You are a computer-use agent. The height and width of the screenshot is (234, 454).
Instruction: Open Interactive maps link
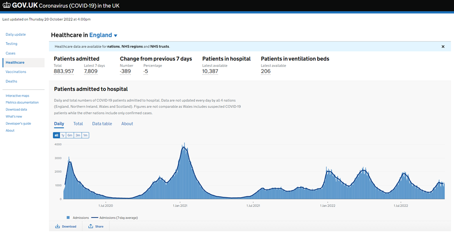pos(17,96)
